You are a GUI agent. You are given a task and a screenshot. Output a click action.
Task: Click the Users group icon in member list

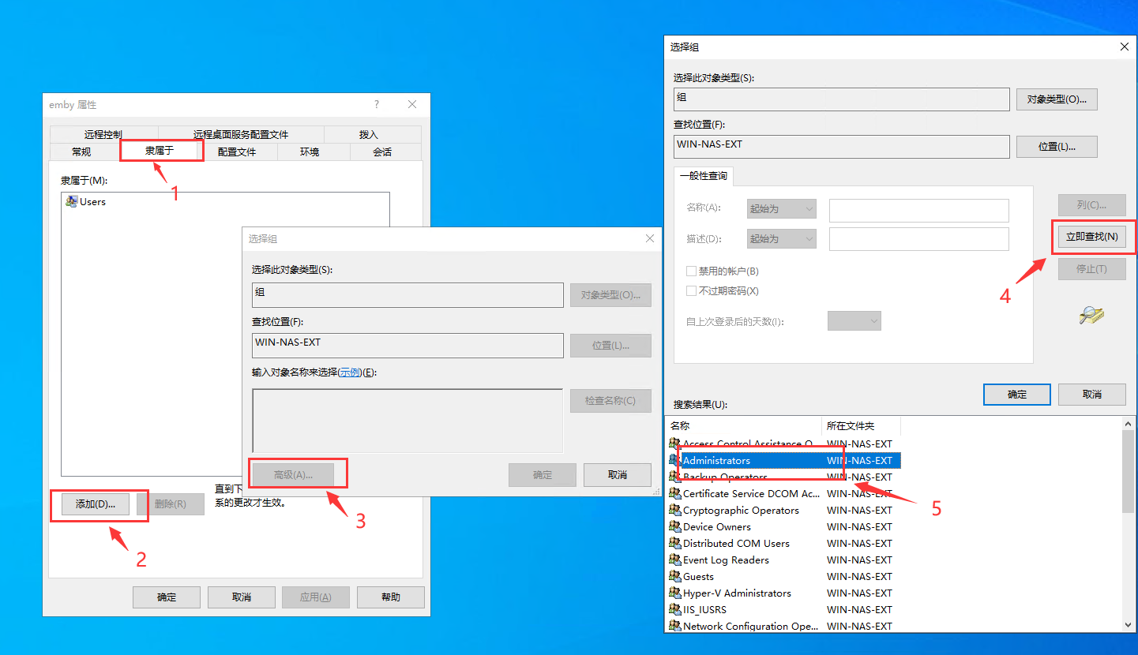pyautogui.click(x=72, y=202)
